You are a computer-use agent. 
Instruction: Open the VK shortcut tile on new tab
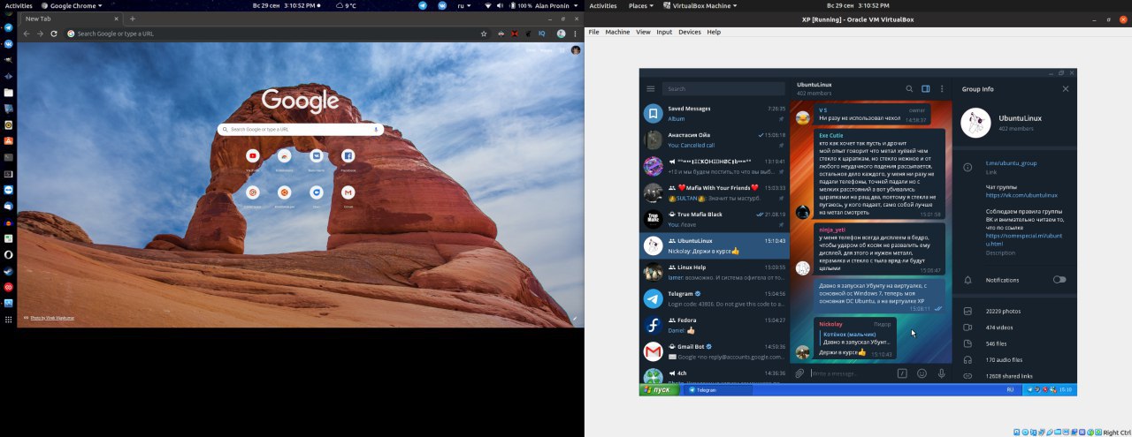tap(317, 158)
